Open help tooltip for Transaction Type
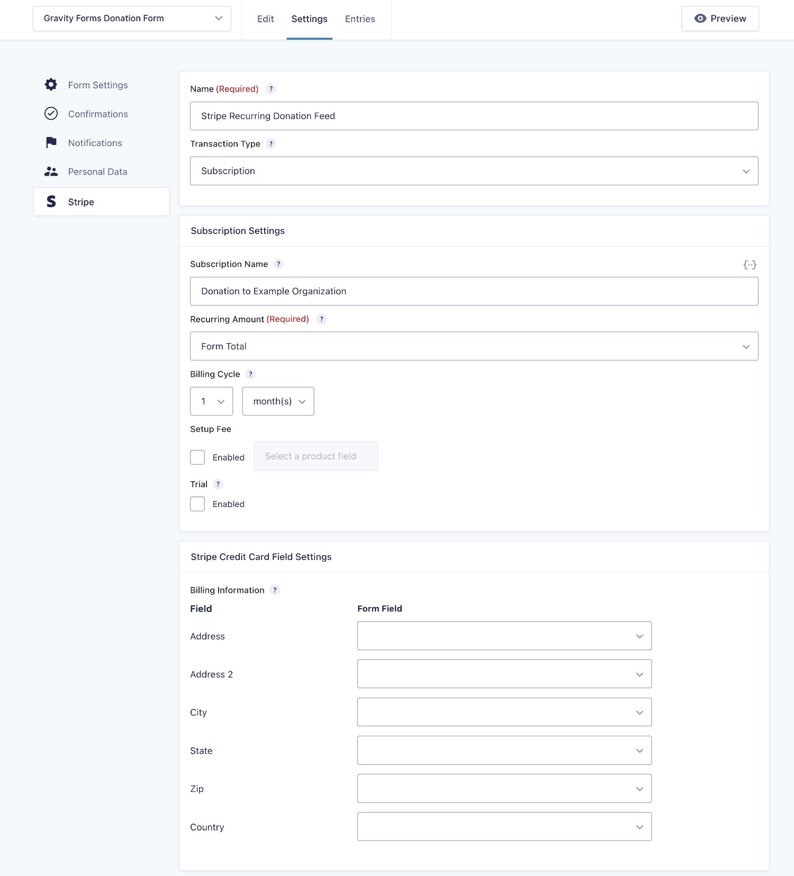The height and width of the screenshot is (876, 794). click(x=271, y=144)
